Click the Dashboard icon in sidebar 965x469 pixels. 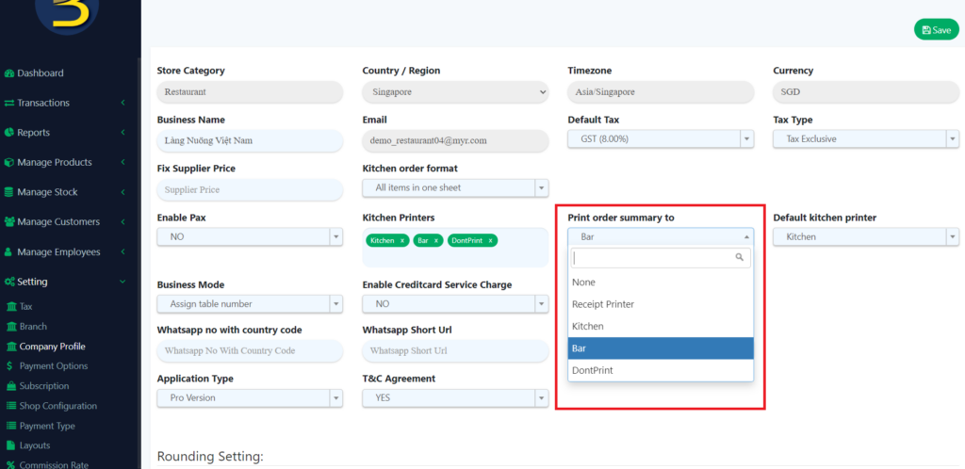click(9, 73)
